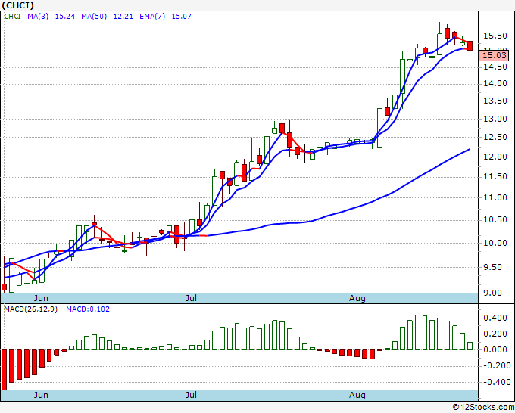The width and height of the screenshot is (515, 413).
Task: Click the MA(50) value 12.21
Action: click(x=123, y=17)
